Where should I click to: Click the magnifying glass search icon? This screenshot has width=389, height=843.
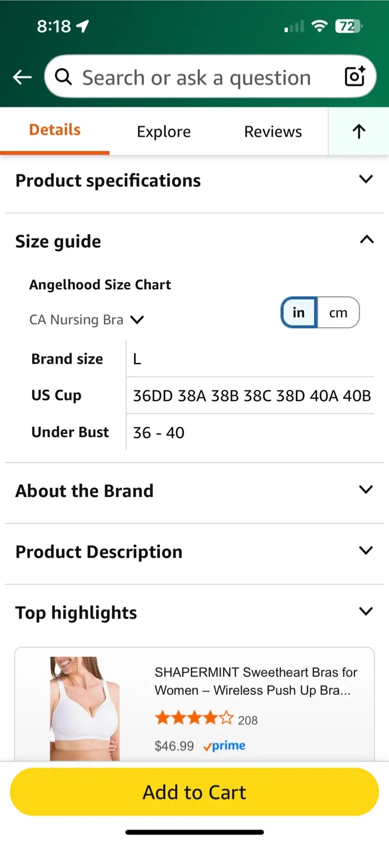[x=63, y=77]
